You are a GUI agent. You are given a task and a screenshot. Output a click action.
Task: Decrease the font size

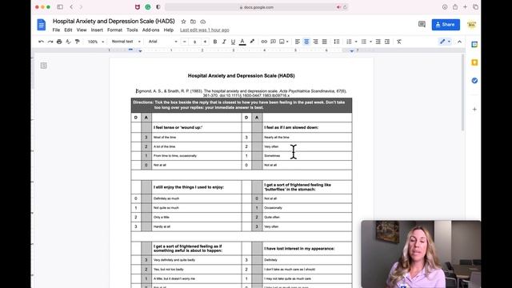tap(185, 42)
